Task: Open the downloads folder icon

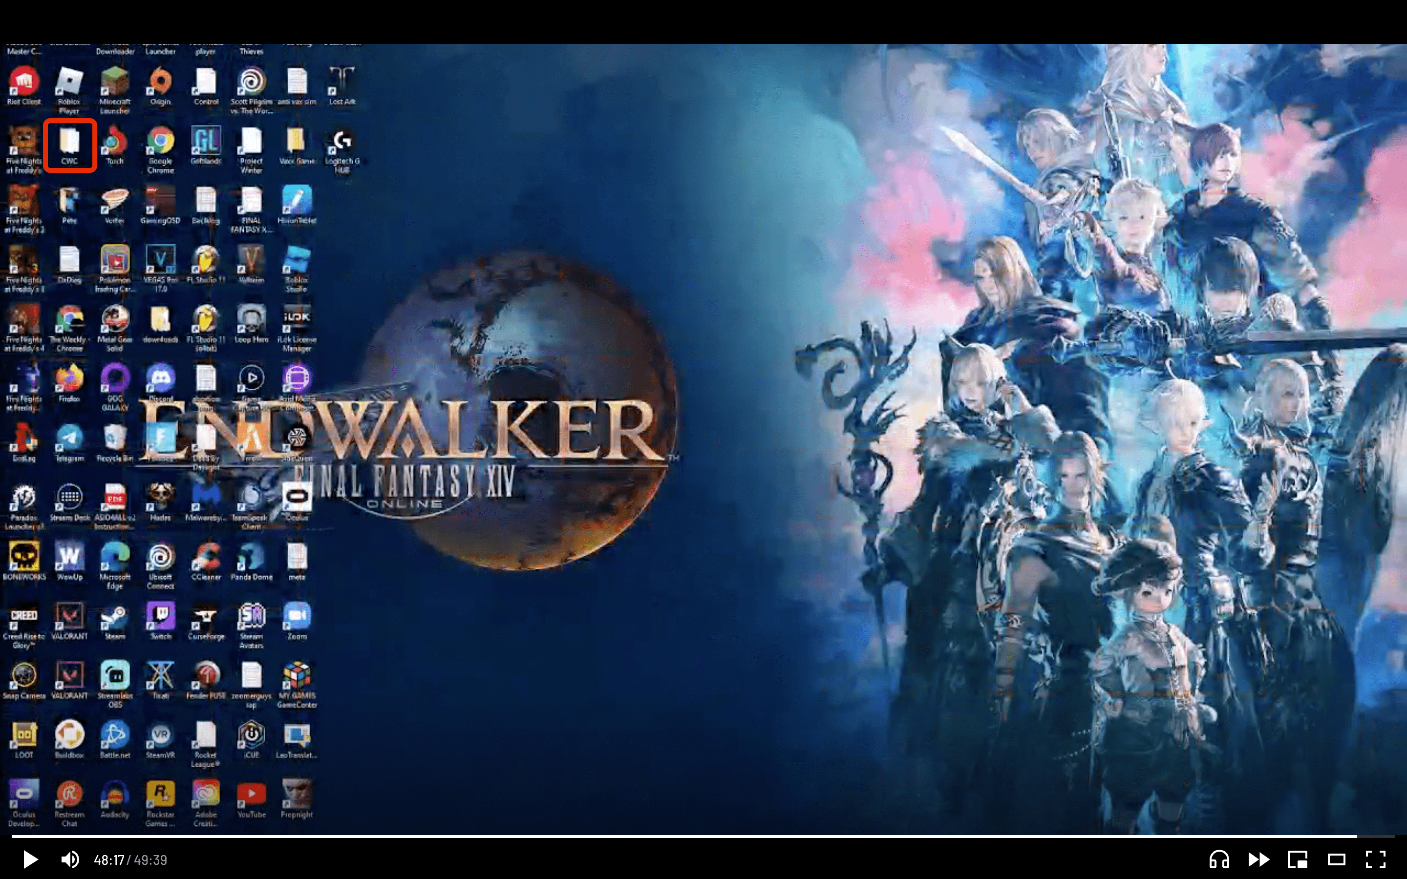Action: point(160,324)
